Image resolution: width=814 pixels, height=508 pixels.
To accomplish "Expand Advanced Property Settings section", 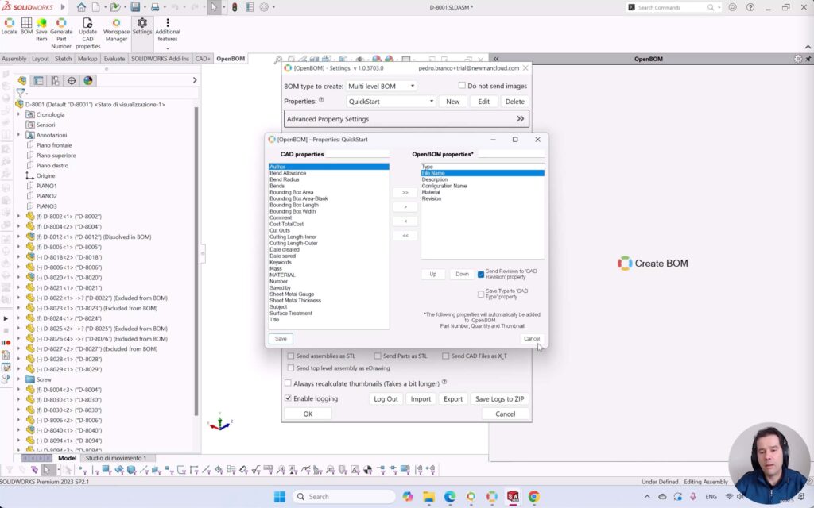I will click(x=406, y=119).
